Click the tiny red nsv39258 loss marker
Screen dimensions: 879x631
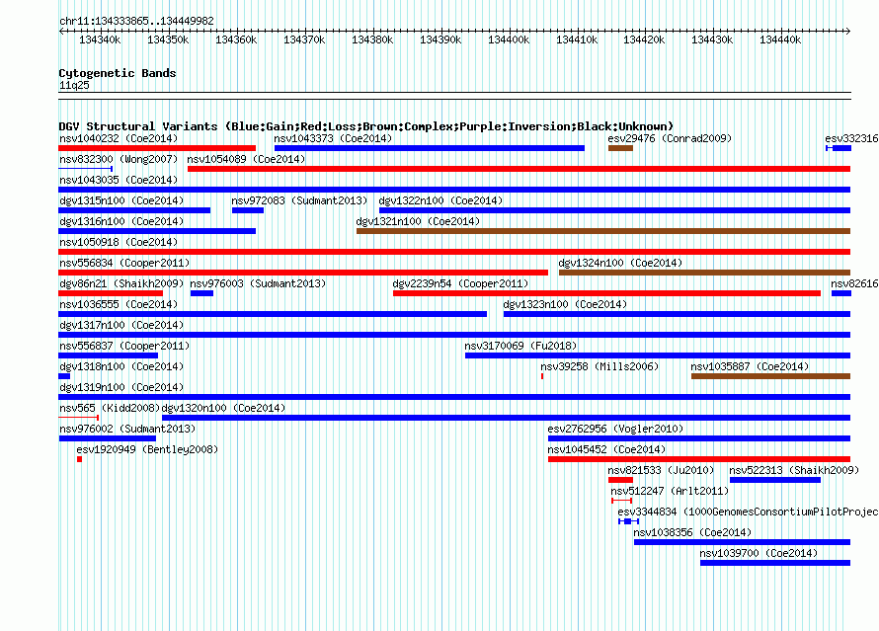click(542, 376)
